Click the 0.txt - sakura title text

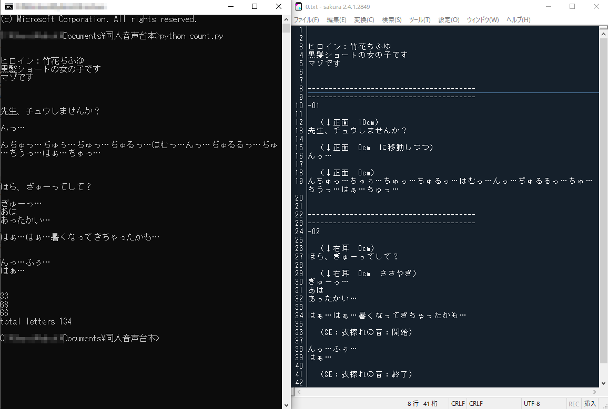point(337,7)
